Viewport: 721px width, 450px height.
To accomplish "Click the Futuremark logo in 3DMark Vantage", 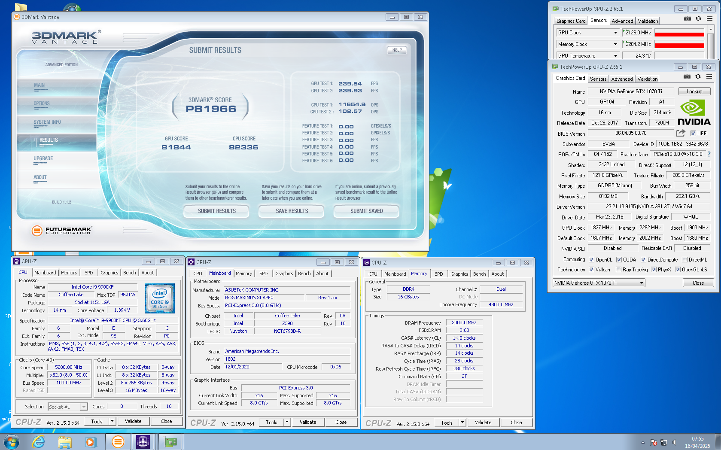I will click(x=61, y=231).
